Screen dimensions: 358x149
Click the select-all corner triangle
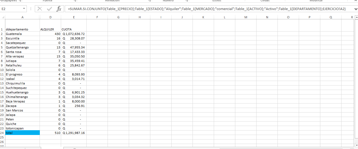pos(3,17)
